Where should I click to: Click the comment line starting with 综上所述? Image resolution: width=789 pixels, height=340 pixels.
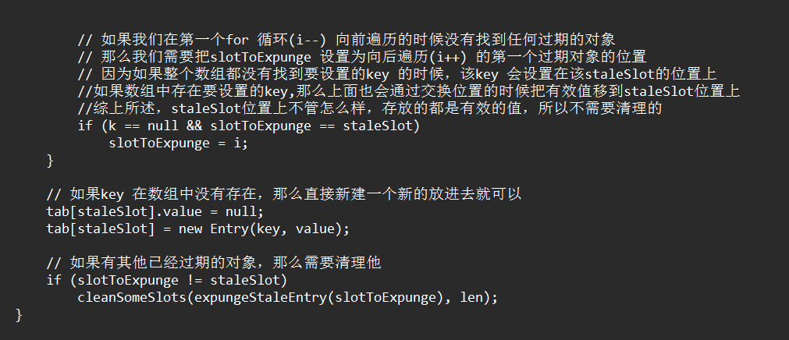click(371, 108)
